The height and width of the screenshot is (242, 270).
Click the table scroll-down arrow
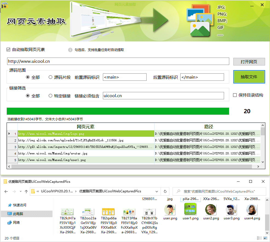[263, 162]
